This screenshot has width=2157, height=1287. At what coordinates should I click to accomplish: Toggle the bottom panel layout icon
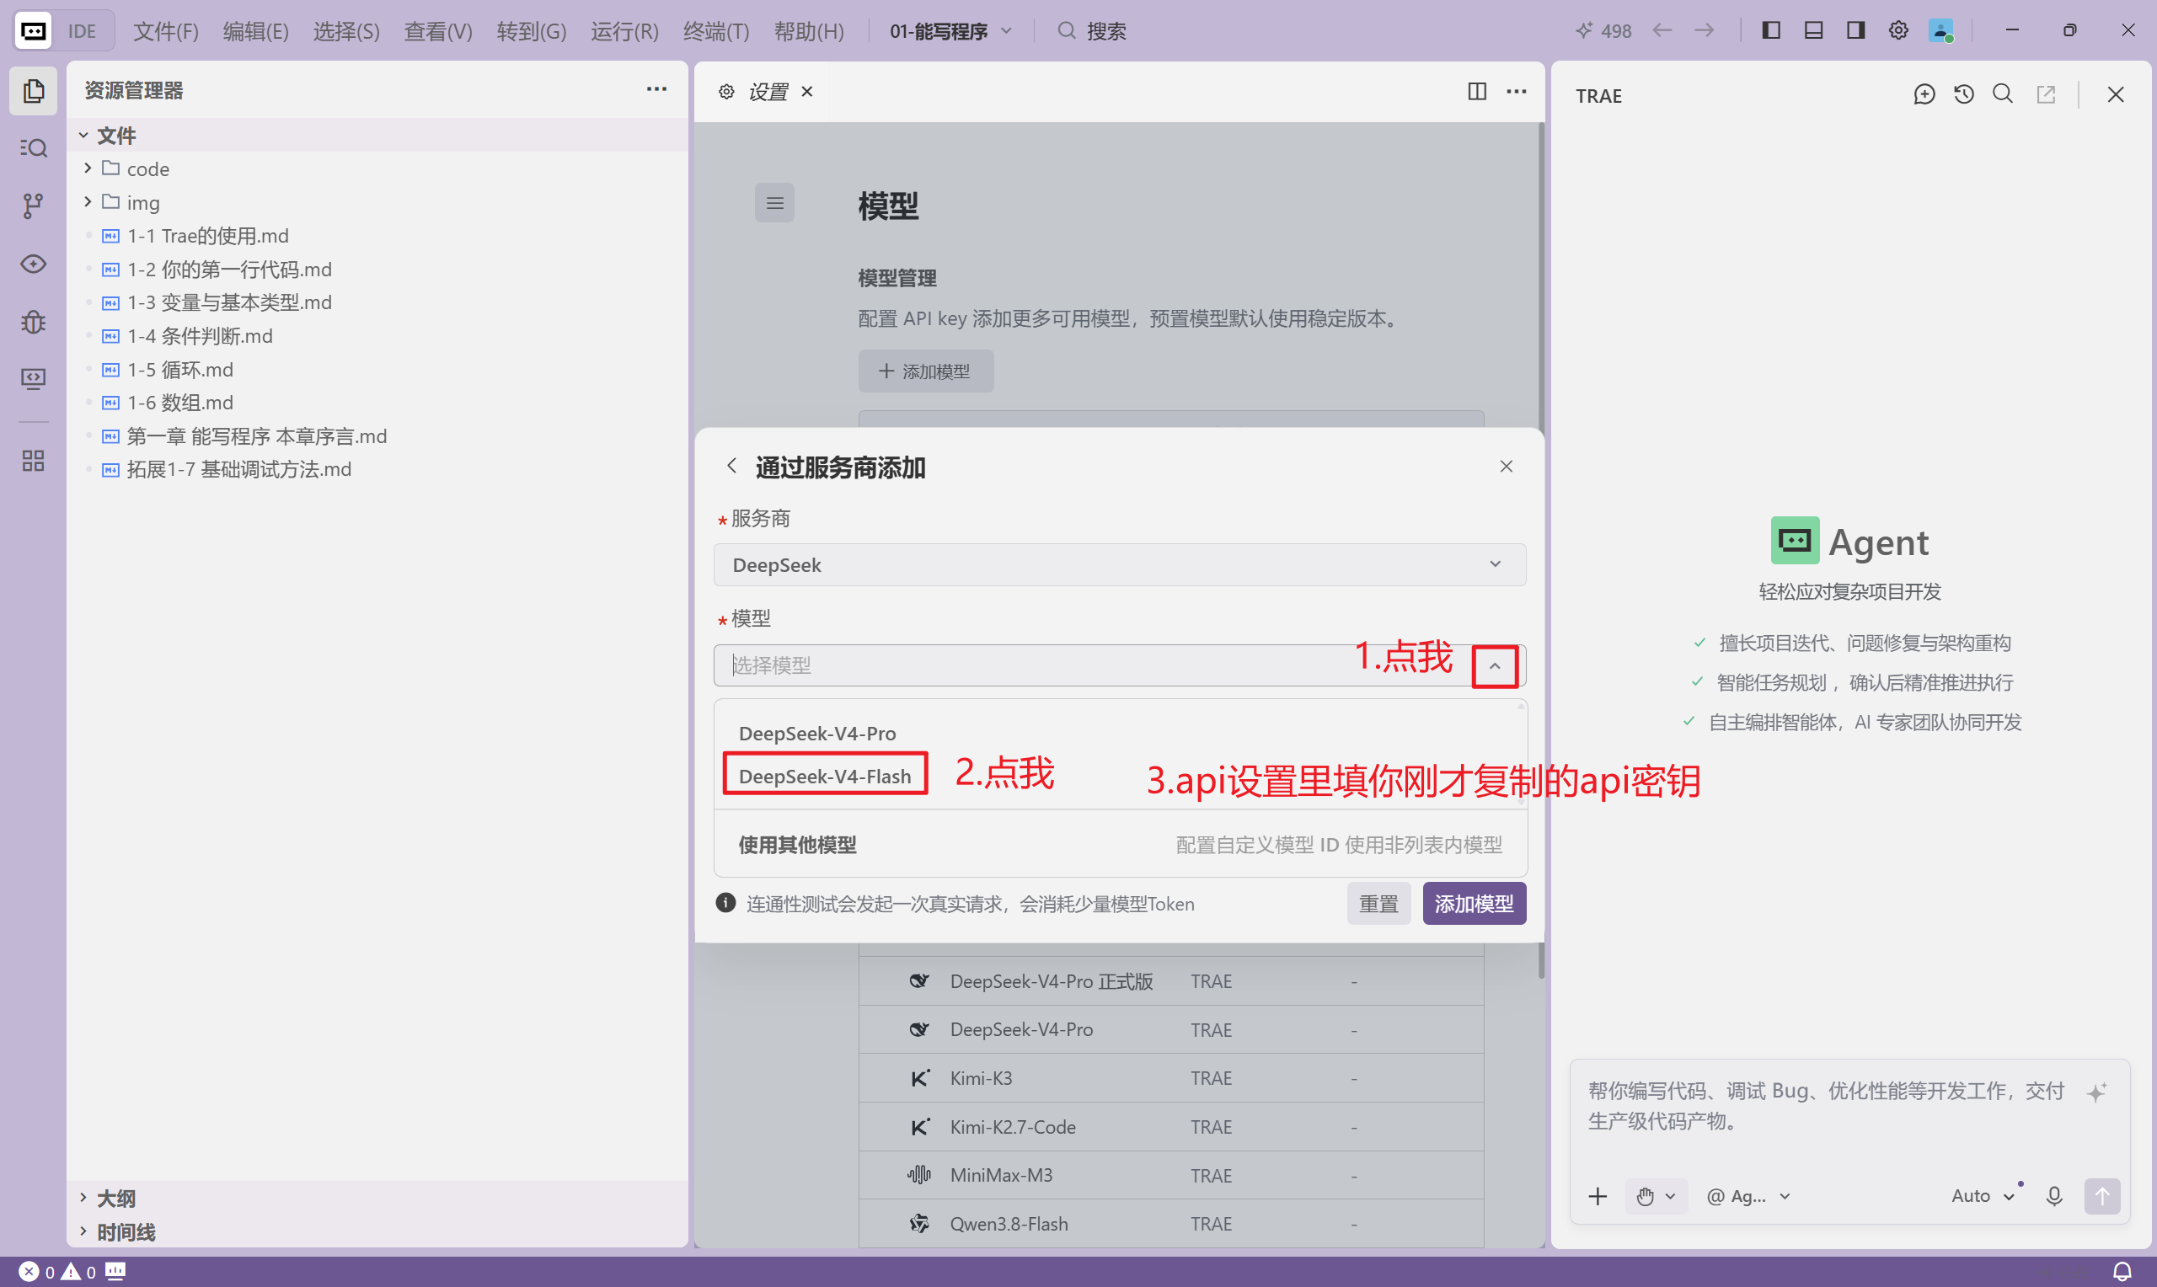[1813, 31]
